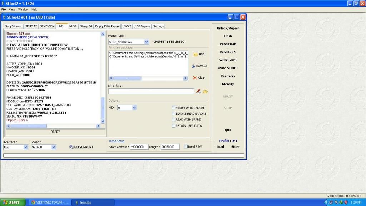The height and width of the screenshot is (206, 366).
Task: Open the Interface USB dropdown
Action: tap(26, 147)
